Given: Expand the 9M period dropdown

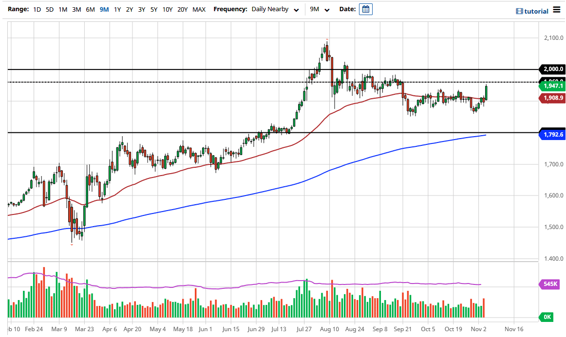Looking at the screenshot, I should 320,9.
